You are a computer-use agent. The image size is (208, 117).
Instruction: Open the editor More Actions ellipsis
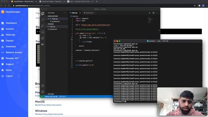point(157,13)
